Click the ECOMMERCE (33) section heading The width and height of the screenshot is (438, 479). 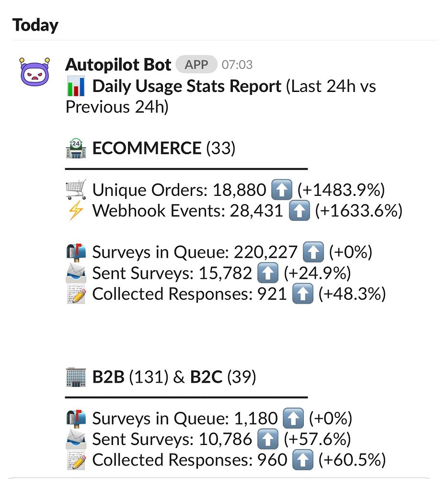[x=164, y=148]
